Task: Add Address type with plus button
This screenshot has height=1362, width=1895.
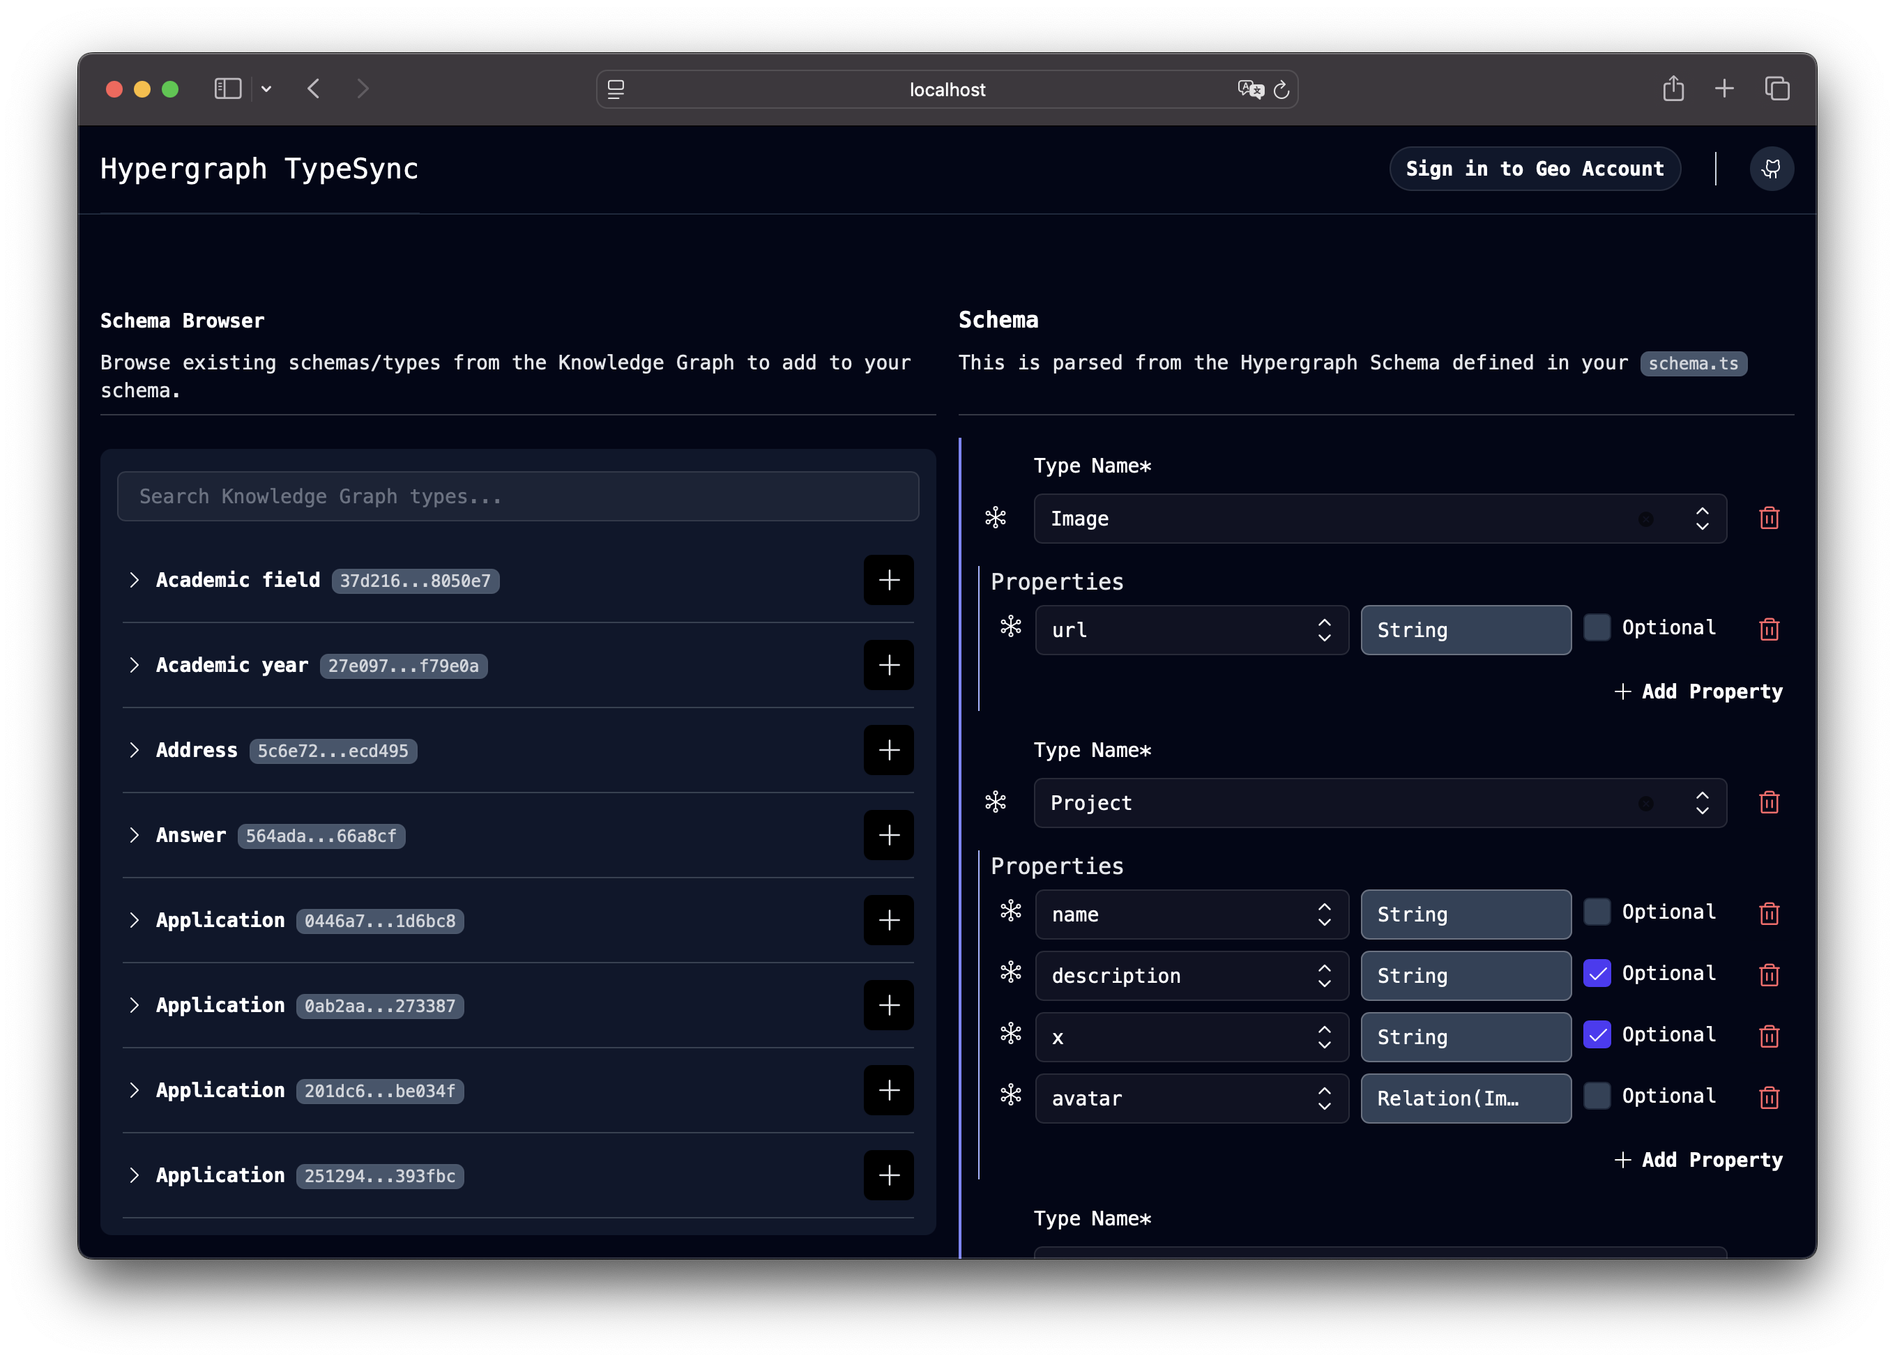Action: [888, 750]
